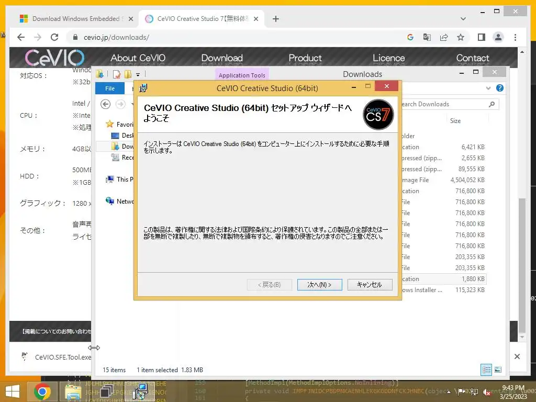Viewport: 536px width, 402px height.
Task: Bookmark this page with star icon
Action: click(461, 37)
